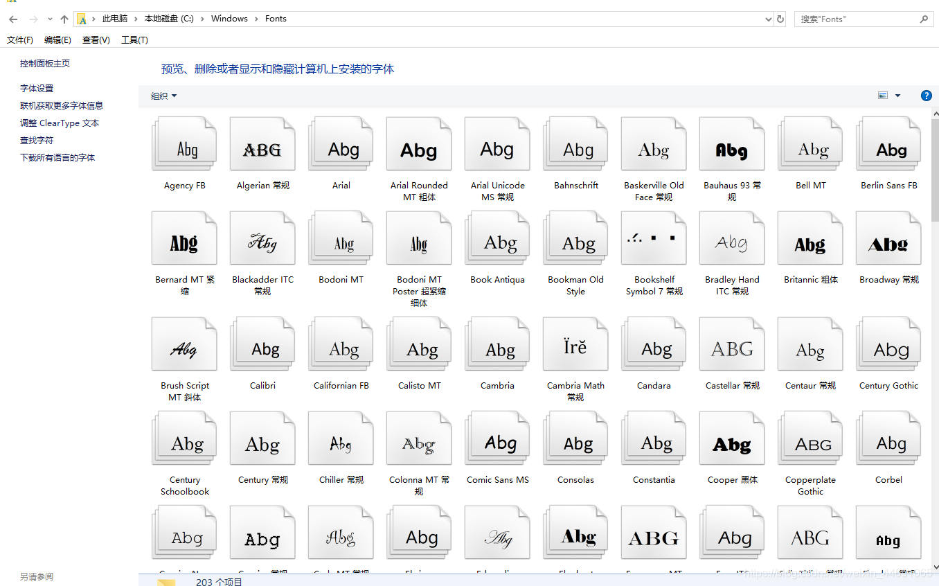Select Bookshelf Symbol 7 font icon
Screen dimensions: 939x586
(x=654, y=238)
